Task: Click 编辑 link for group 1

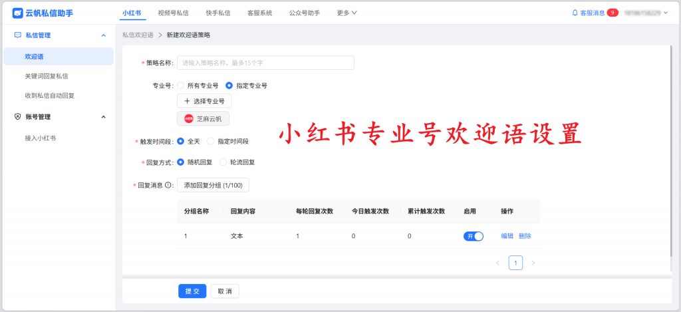Action: (x=507, y=236)
